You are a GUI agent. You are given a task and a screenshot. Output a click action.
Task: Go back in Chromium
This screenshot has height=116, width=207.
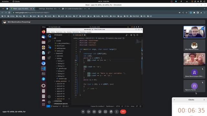point(2,13)
